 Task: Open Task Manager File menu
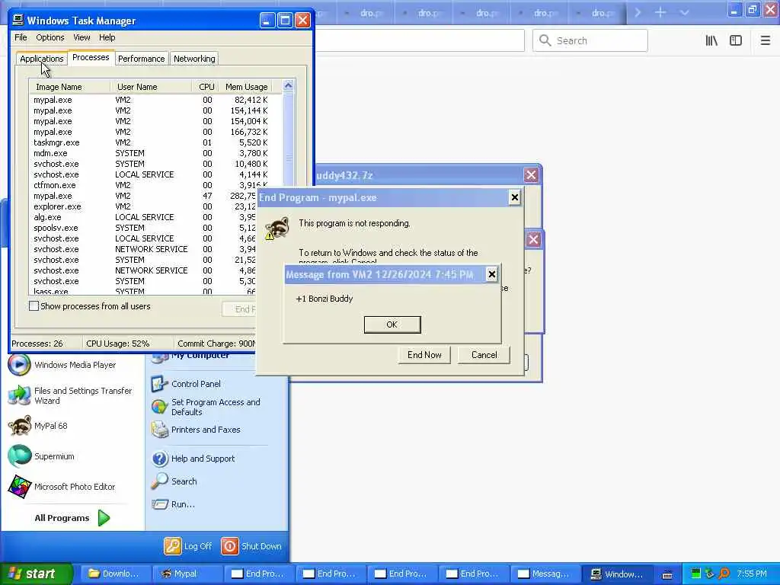point(21,37)
